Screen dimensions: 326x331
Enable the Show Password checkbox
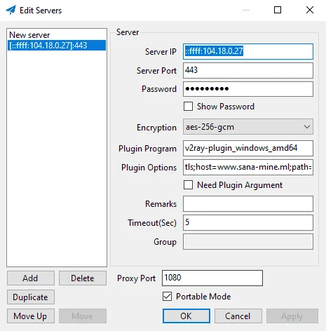[188, 106]
